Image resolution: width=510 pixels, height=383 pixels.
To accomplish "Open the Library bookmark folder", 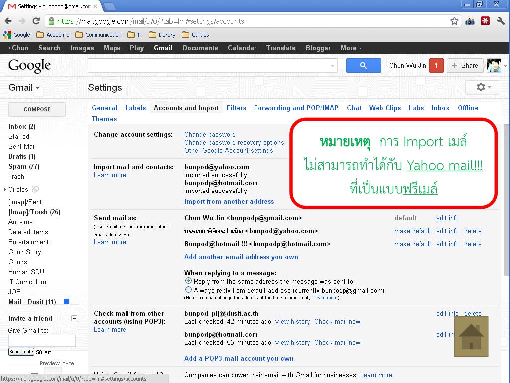I will click(x=162, y=35).
